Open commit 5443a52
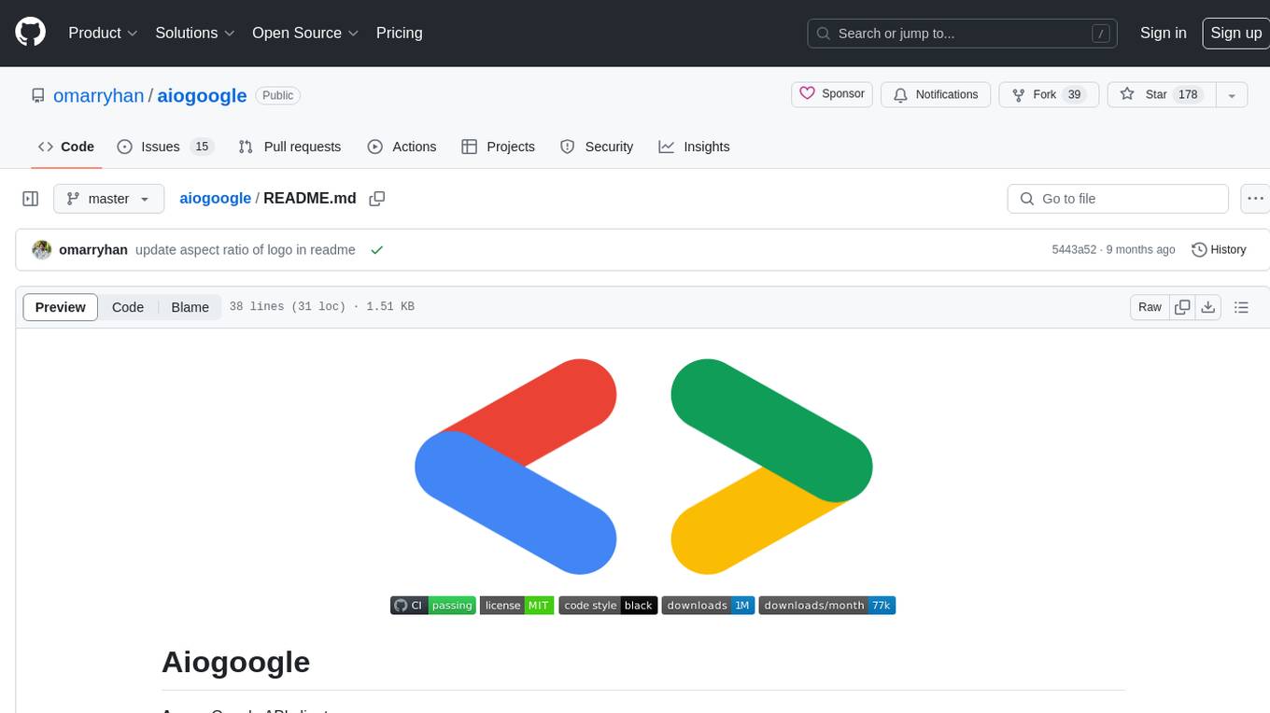This screenshot has height=713, width=1270. click(x=1074, y=250)
